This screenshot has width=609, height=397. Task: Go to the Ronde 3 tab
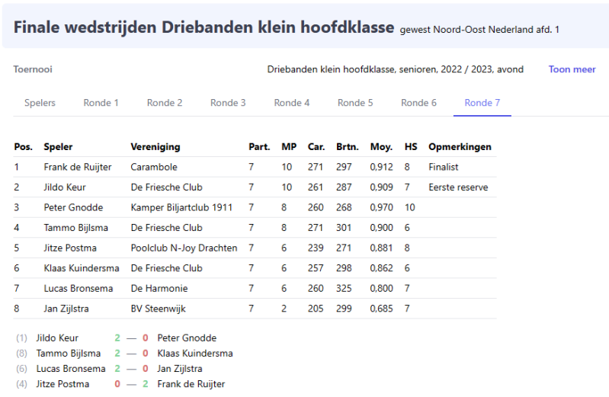pos(228,103)
